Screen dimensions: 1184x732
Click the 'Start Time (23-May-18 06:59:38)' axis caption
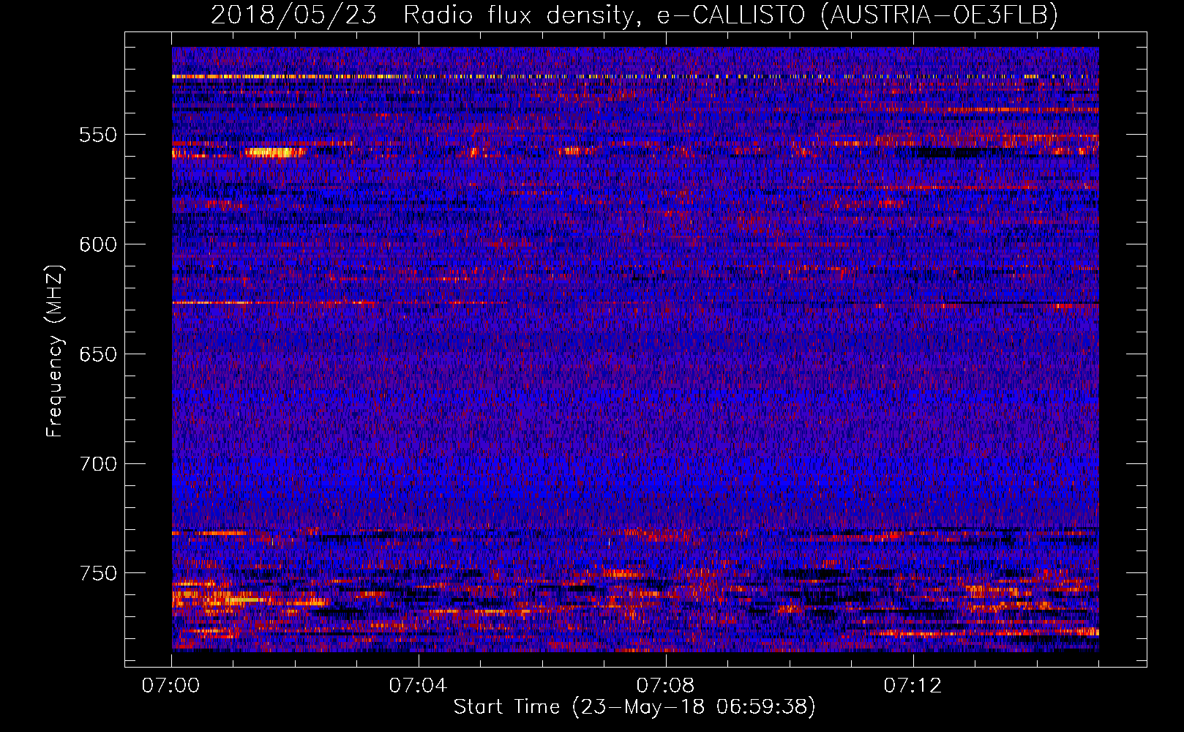(x=634, y=707)
